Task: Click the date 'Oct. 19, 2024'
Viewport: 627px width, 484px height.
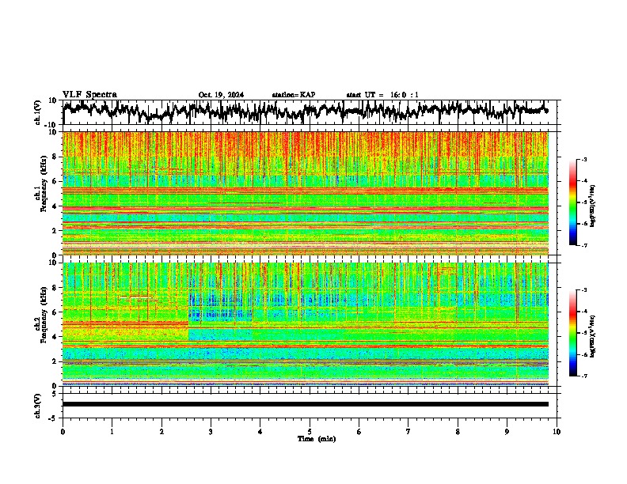Action: click(221, 95)
